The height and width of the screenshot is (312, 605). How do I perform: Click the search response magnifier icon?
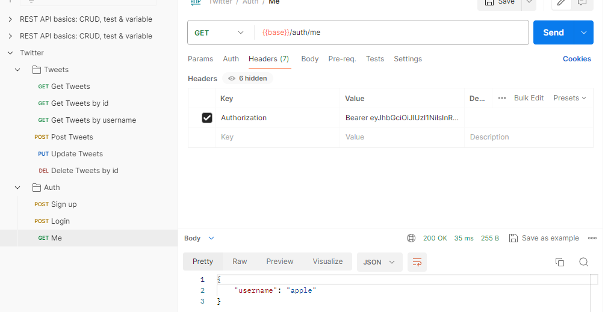(584, 262)
